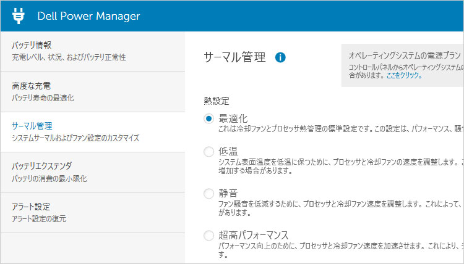
Task: Click the 熱設定 section label
Action: [217, 101]
